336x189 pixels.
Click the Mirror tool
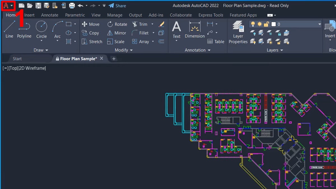[x=117, y=33]
